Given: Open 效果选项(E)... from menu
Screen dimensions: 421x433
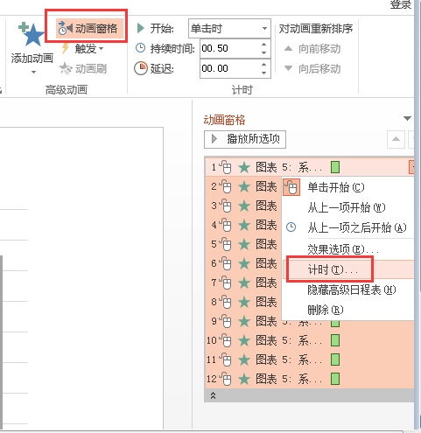Looking at the screenshot, I should 348,249.
